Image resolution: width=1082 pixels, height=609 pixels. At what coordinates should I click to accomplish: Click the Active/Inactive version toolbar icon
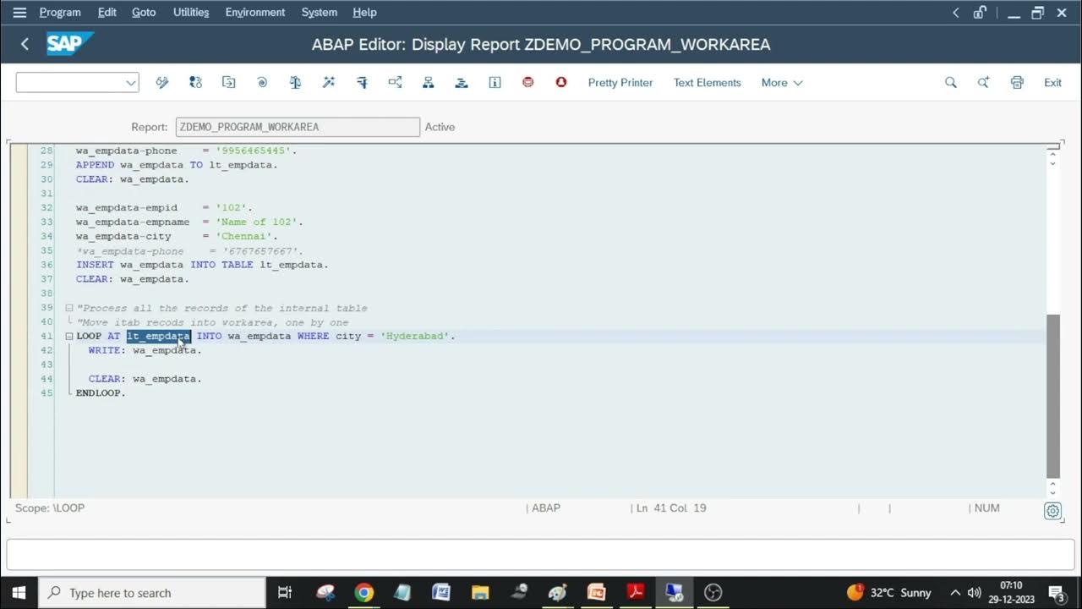coord(195,82)
